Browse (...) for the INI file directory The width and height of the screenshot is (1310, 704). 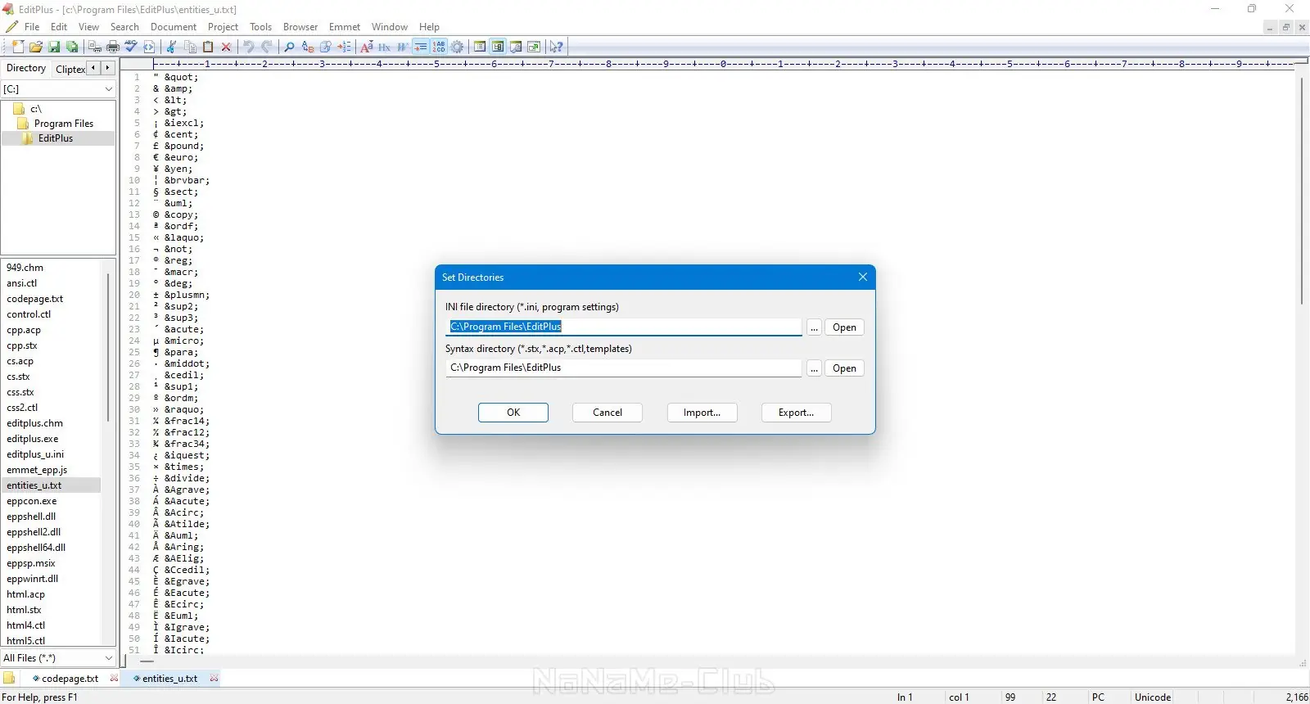pos(814,327)
